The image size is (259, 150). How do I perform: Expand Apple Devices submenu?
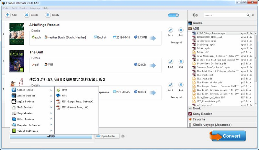[32, 102]
